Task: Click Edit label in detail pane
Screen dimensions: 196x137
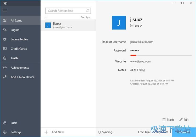Action: click(x=186, y=120)
